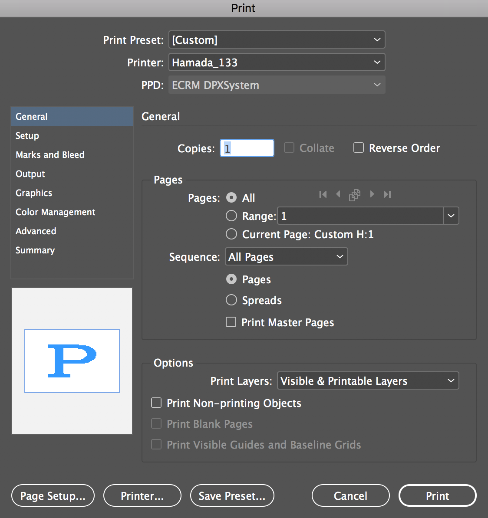This screenshot has width=488, height=518.
Task: Open the Print Preset dropdown
Action: pos(277,39)
